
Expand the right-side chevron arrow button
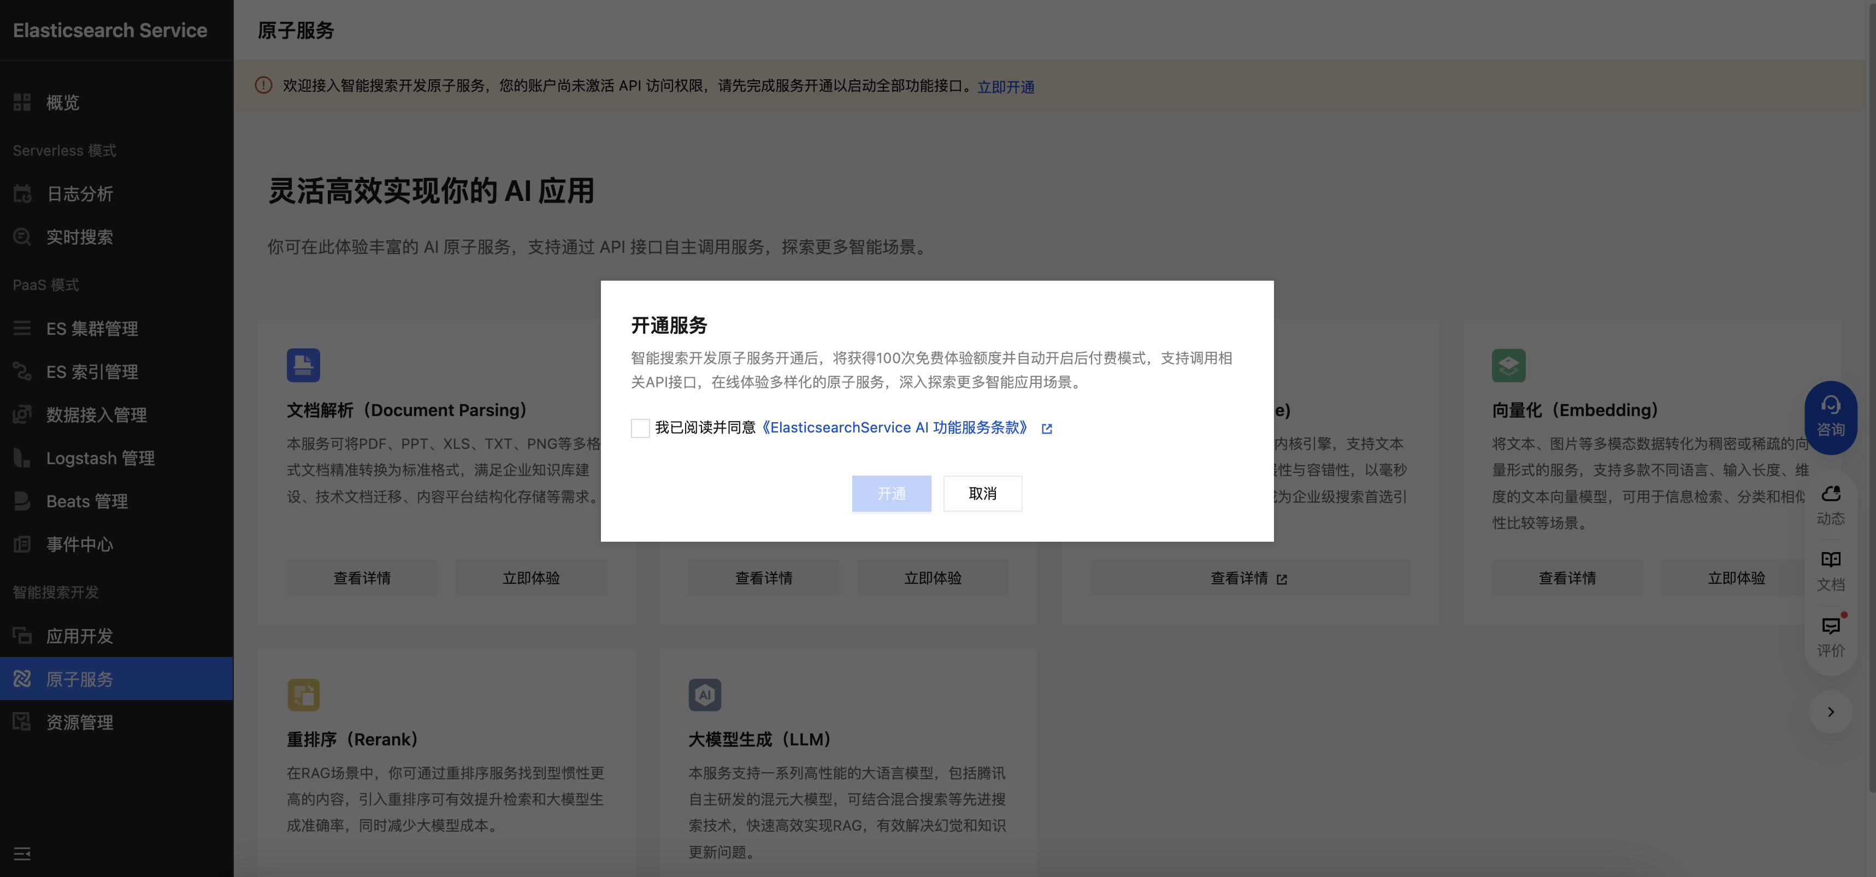pyautogui.click(x=1830, y=712)
